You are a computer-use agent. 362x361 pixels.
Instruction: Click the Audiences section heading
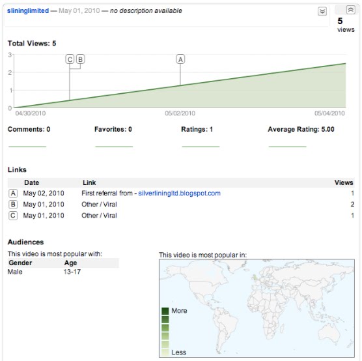(25, 242)
